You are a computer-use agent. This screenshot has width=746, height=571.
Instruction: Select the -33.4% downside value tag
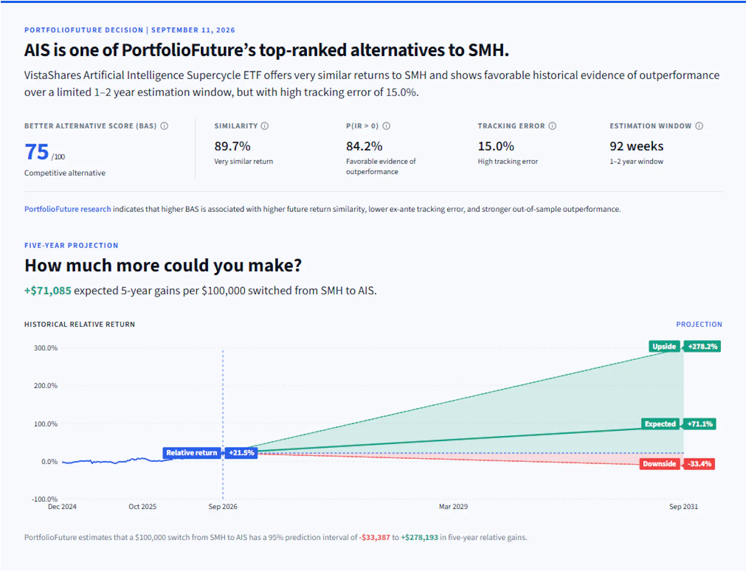click(x=699, y=464)
